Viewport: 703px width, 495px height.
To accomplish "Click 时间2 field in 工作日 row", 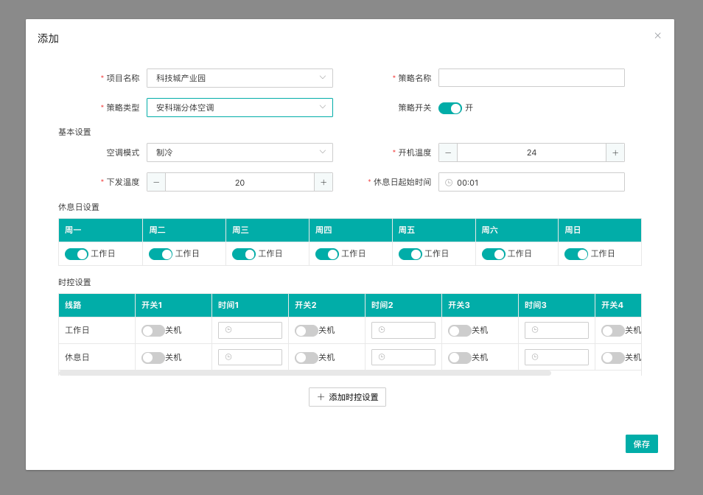I will [403, 330].
